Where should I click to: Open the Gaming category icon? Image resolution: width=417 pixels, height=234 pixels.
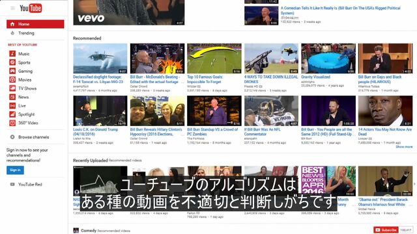12,71
